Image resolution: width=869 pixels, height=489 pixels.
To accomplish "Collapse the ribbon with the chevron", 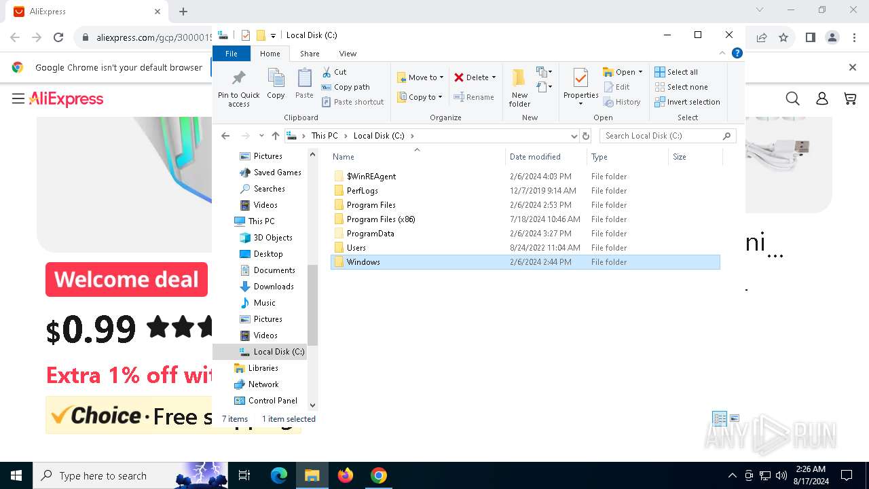I will pyautogui.click(x=722, y=53).
